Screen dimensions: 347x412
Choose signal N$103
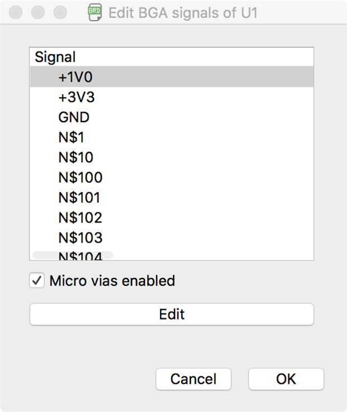pyautogui.click(x=80, y=238)
